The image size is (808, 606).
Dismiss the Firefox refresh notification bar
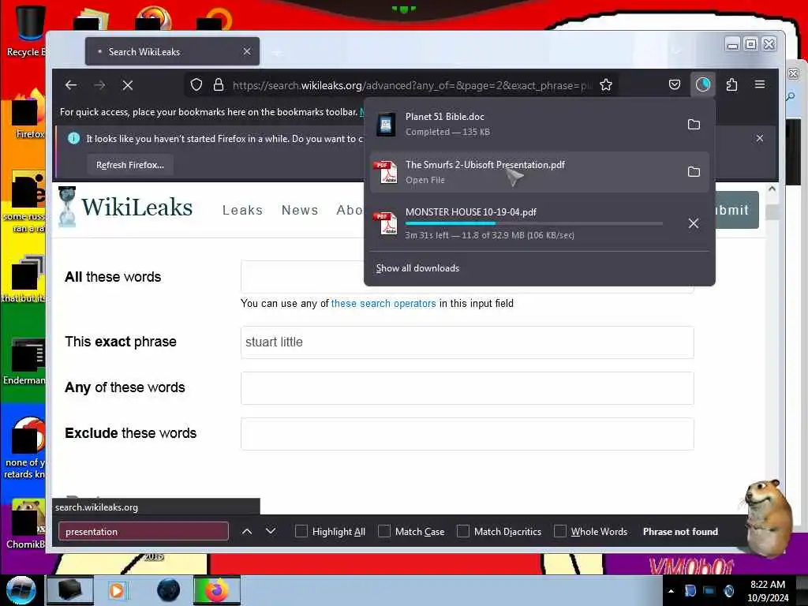760,138
